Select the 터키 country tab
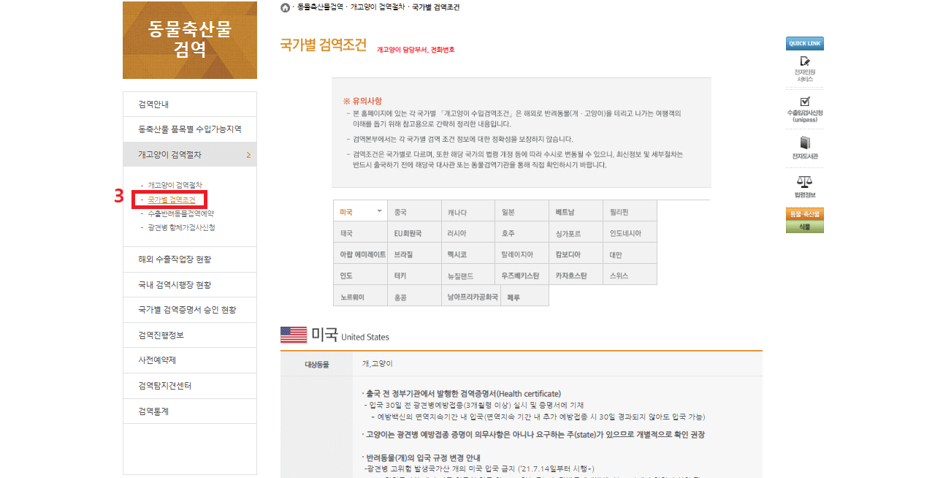 413,276
